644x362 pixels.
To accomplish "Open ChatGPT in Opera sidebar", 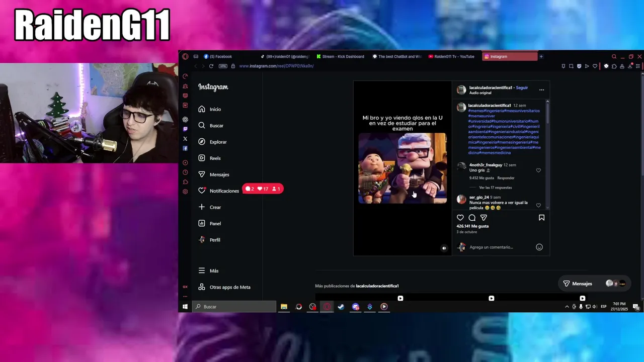I will tap(185, 120).
